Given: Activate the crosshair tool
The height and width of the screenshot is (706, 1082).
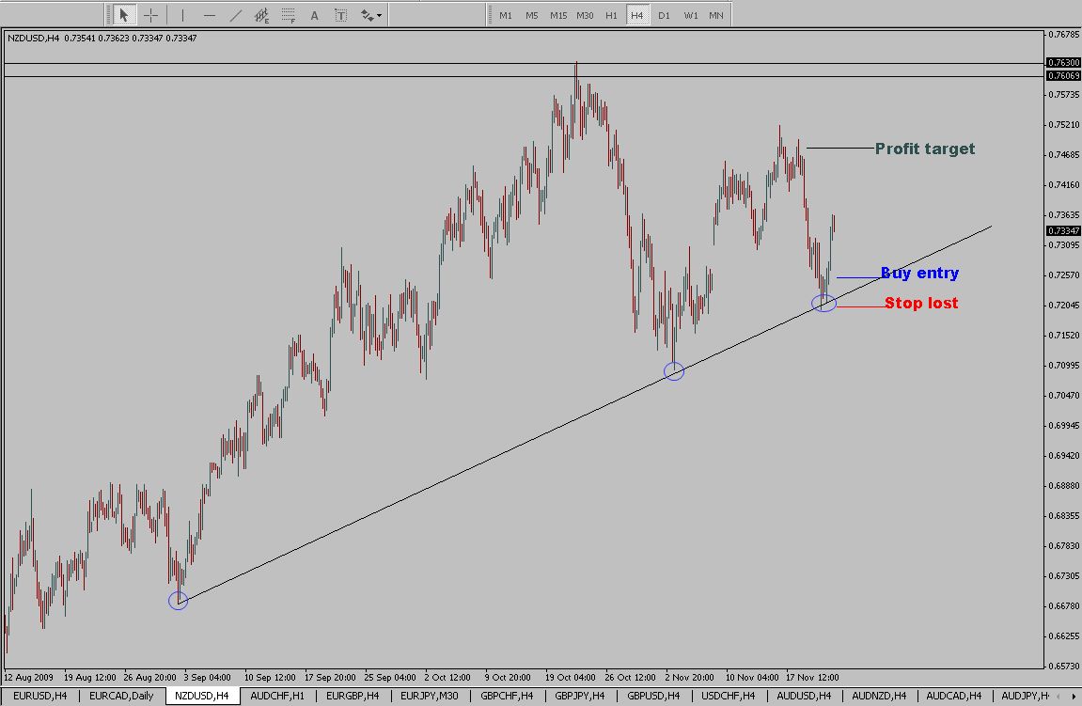Looking at the screenshot, I should coord(150,15).
